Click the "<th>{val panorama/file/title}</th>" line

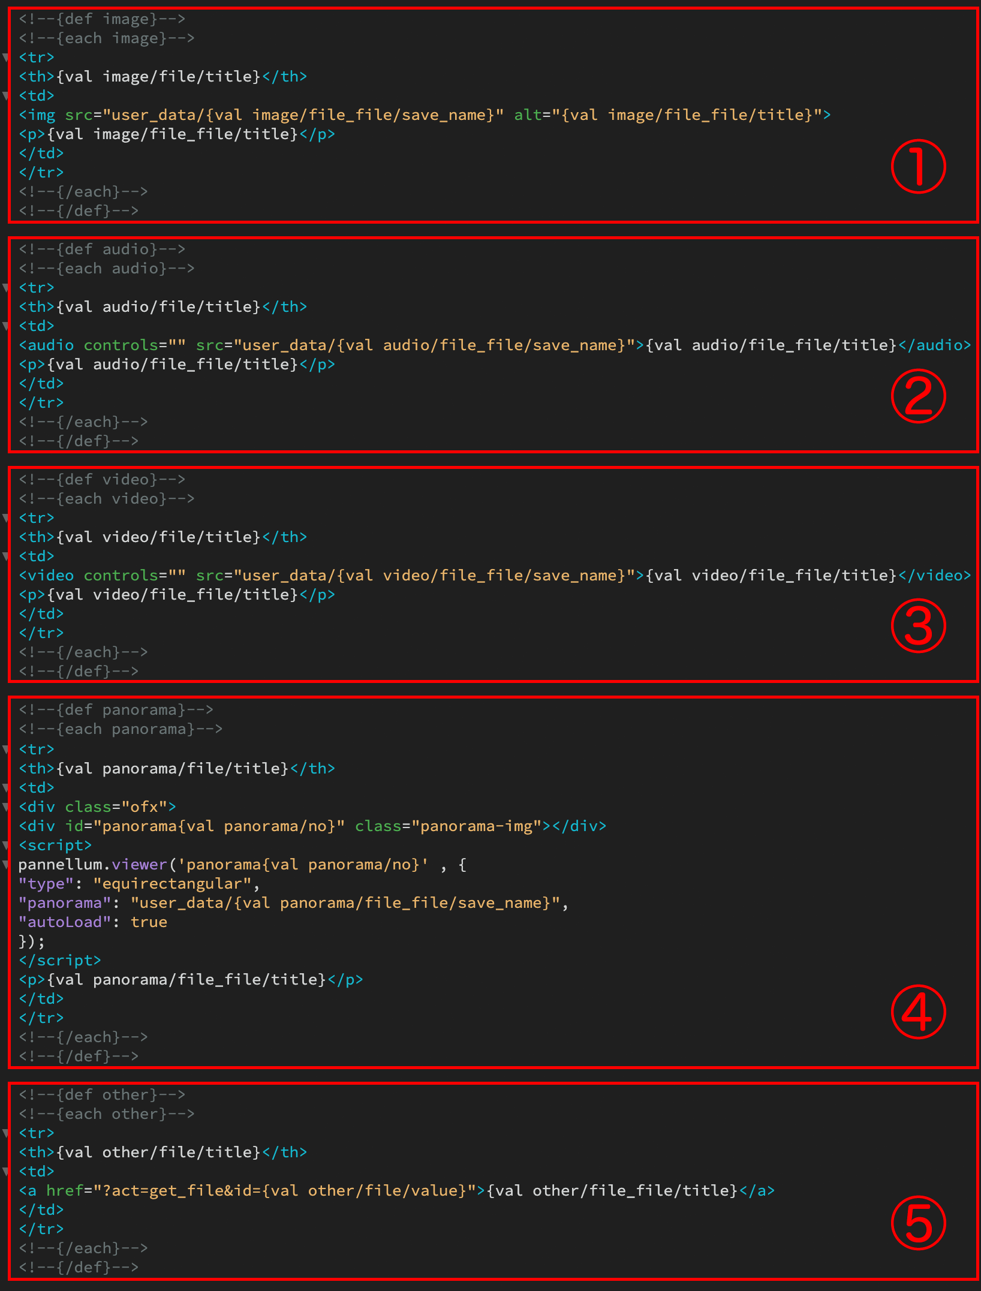pos(177,769)
